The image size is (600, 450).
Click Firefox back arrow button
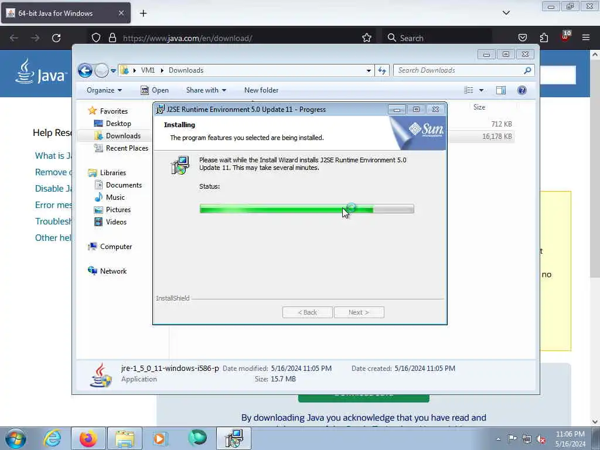14,38
